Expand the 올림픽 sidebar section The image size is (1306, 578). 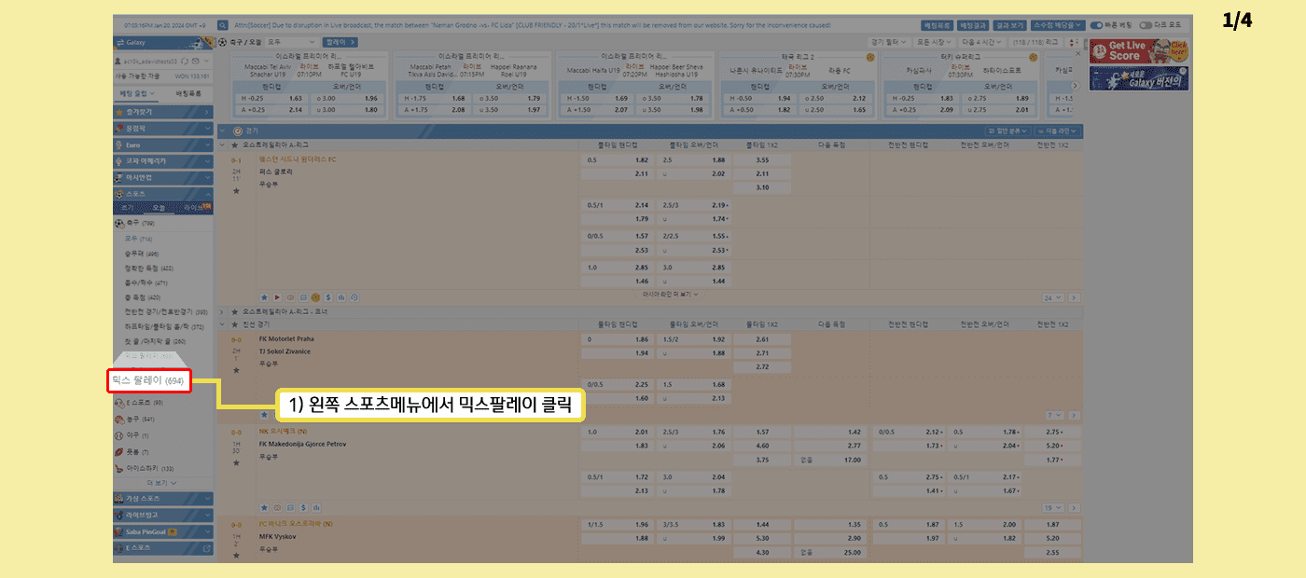coord(163,128)
